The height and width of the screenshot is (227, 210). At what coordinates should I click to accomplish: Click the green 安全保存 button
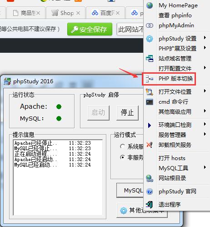[x=90, y=29]
